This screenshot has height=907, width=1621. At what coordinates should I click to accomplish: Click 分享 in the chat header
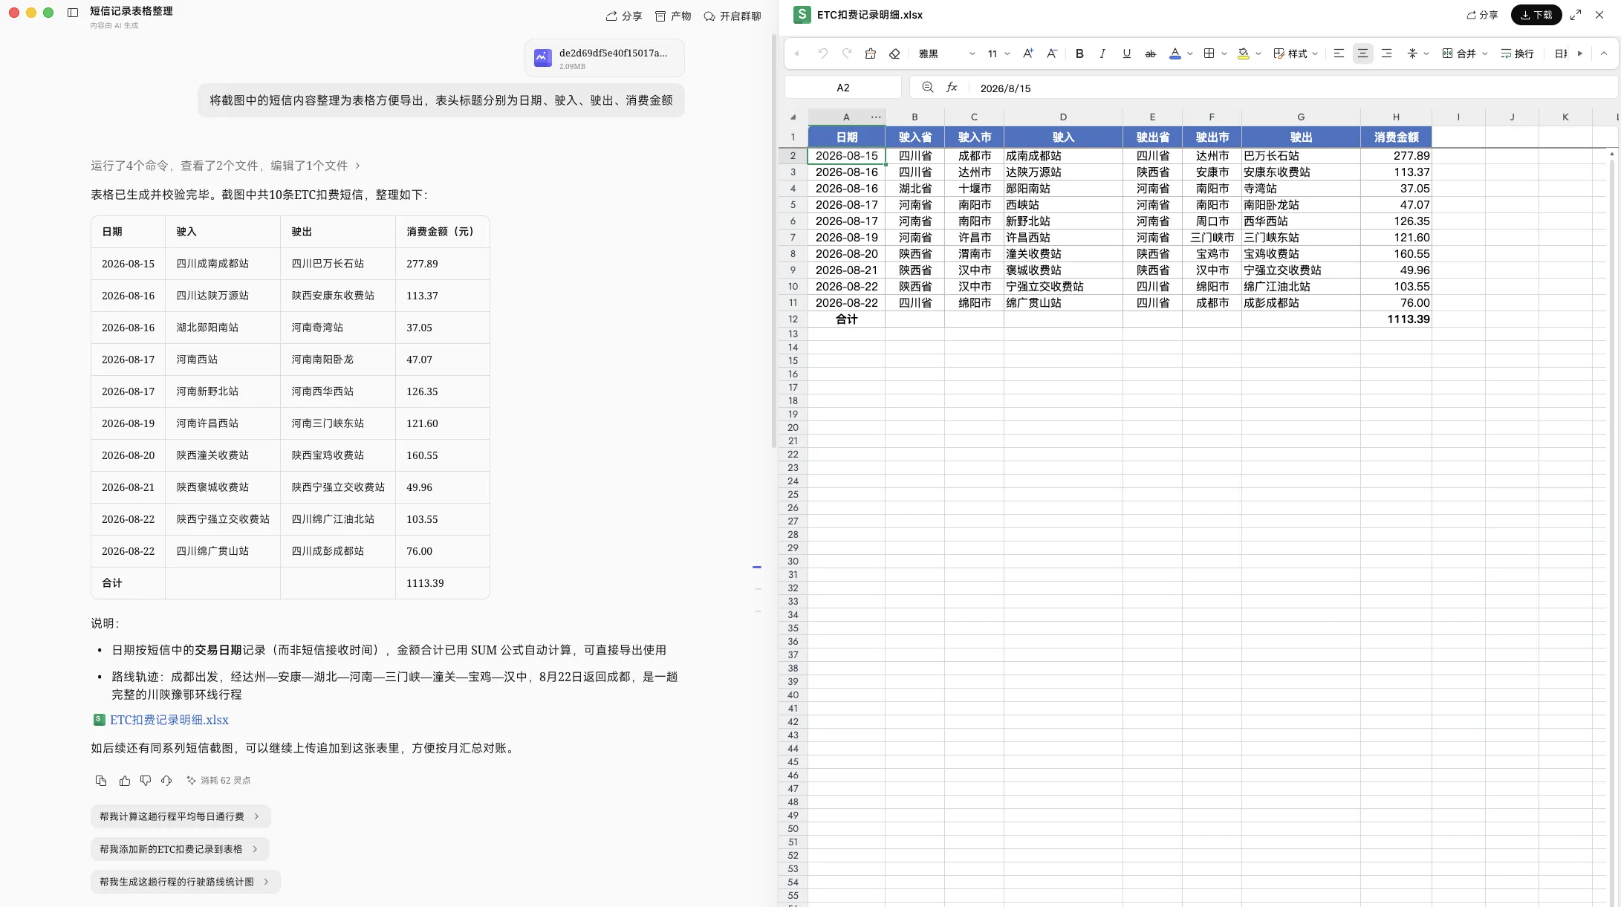(624, 16)
